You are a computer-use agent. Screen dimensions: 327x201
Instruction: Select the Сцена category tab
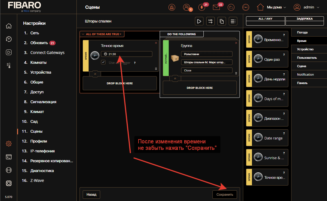click(309, 66)
